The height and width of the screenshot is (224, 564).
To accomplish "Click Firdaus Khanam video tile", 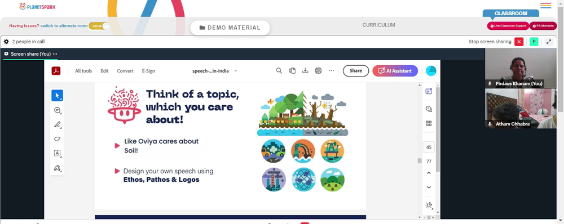I will (x=521, y=68).
